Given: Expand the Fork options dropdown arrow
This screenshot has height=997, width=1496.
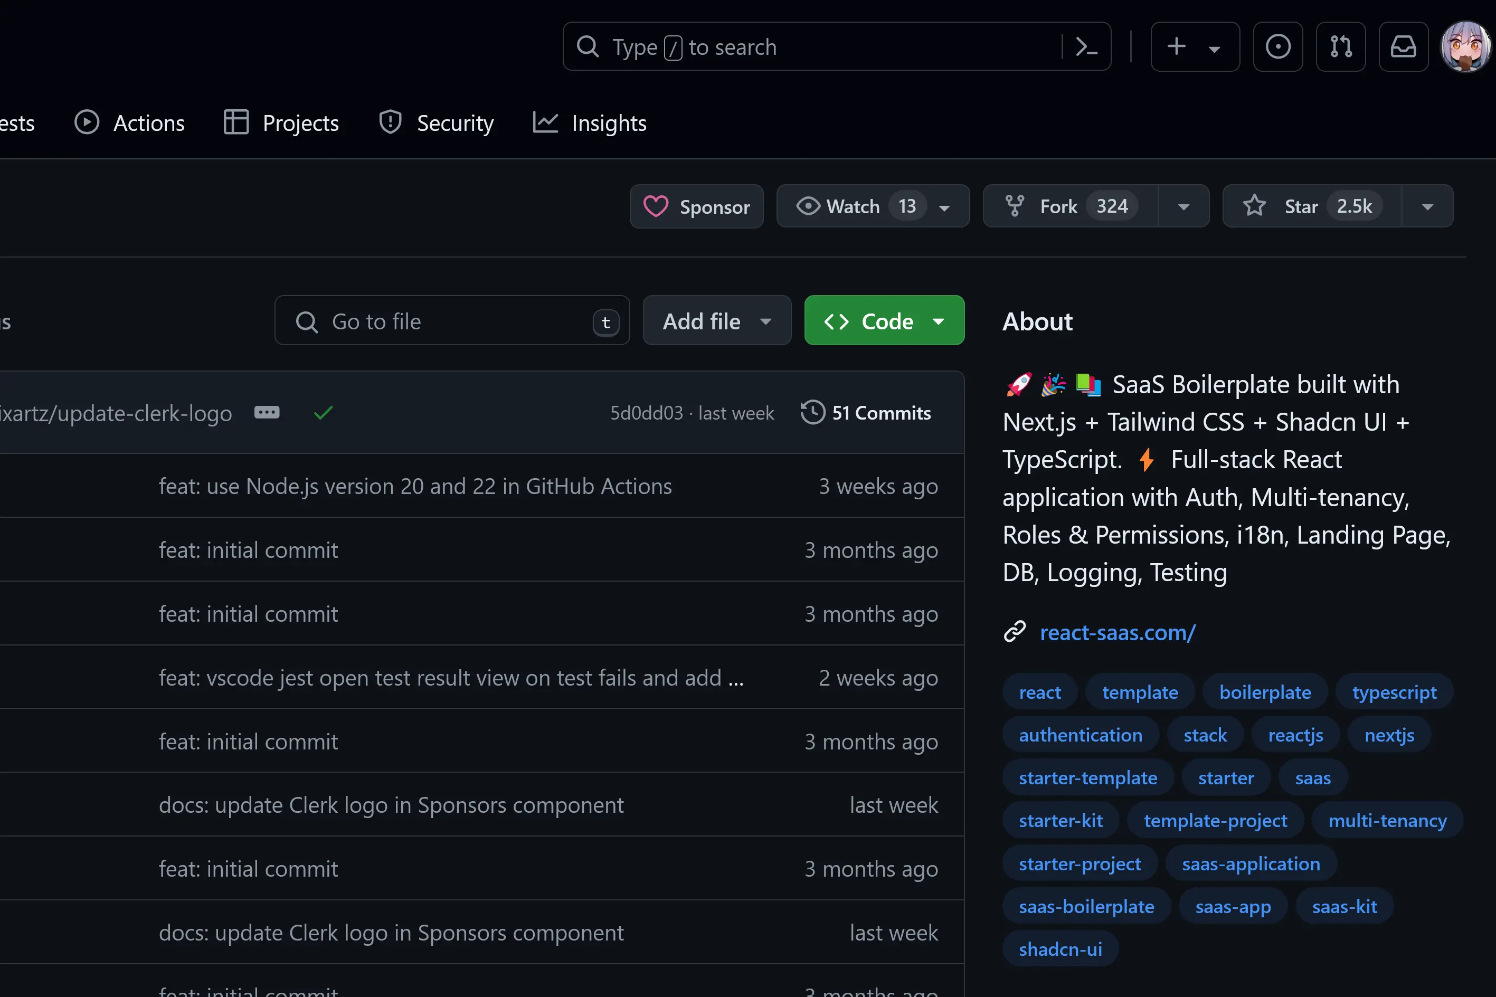Looking at the screenshot, I should pos(1183,207).
